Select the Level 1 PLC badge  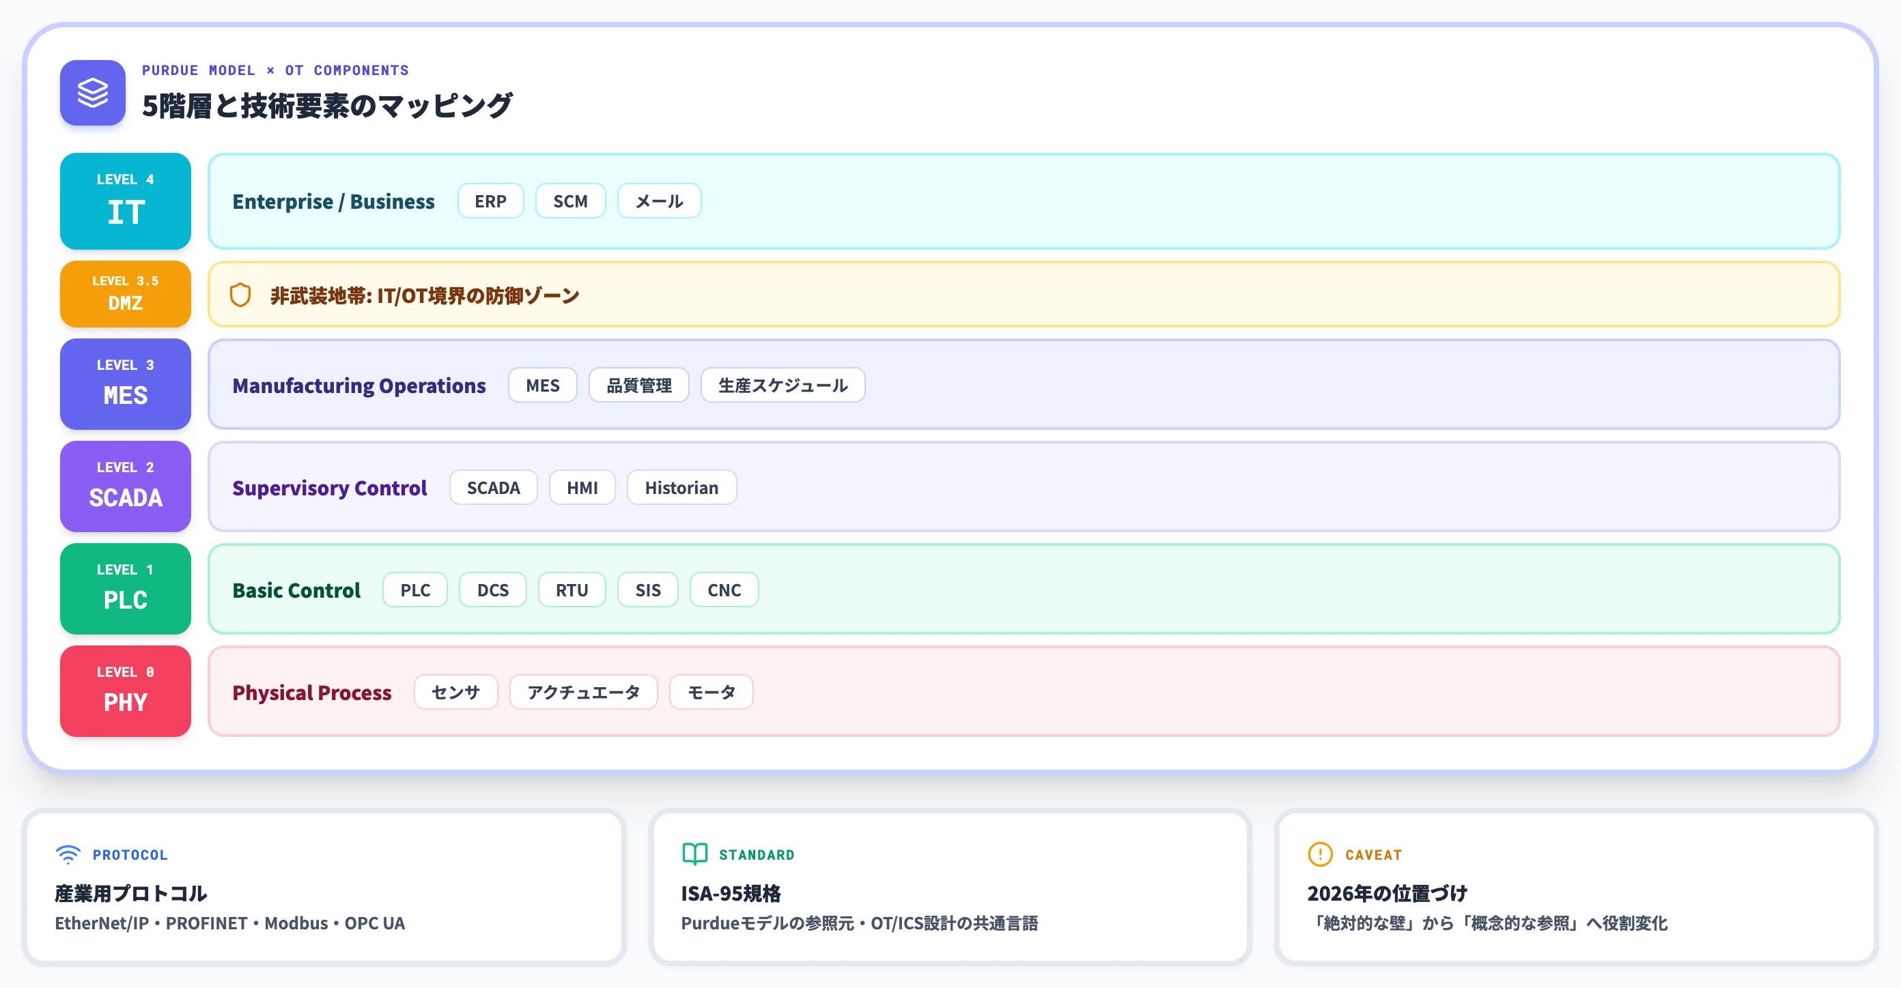[x=126, y=589]
